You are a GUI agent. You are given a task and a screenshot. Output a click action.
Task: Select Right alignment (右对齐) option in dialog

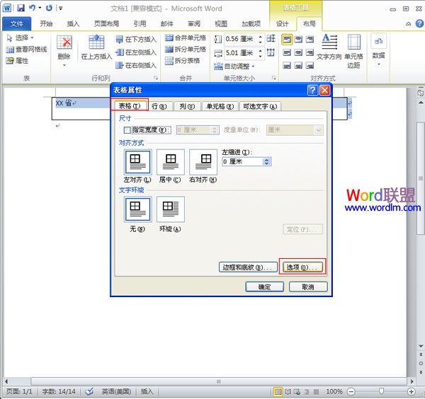pos(203,162)
